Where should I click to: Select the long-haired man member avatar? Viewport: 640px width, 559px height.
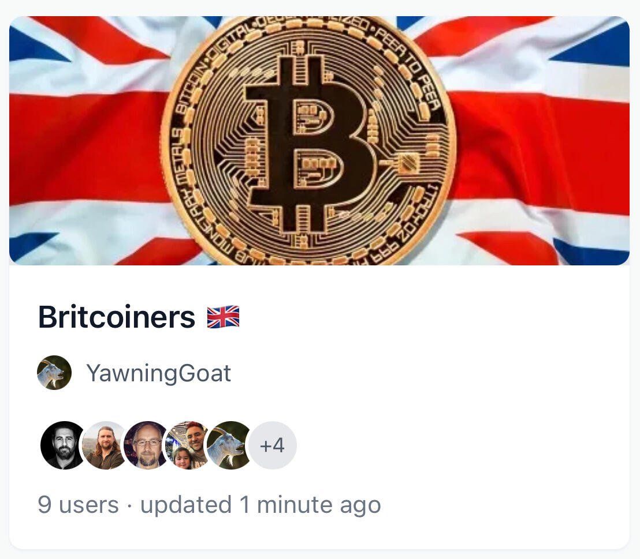[105, 445]
